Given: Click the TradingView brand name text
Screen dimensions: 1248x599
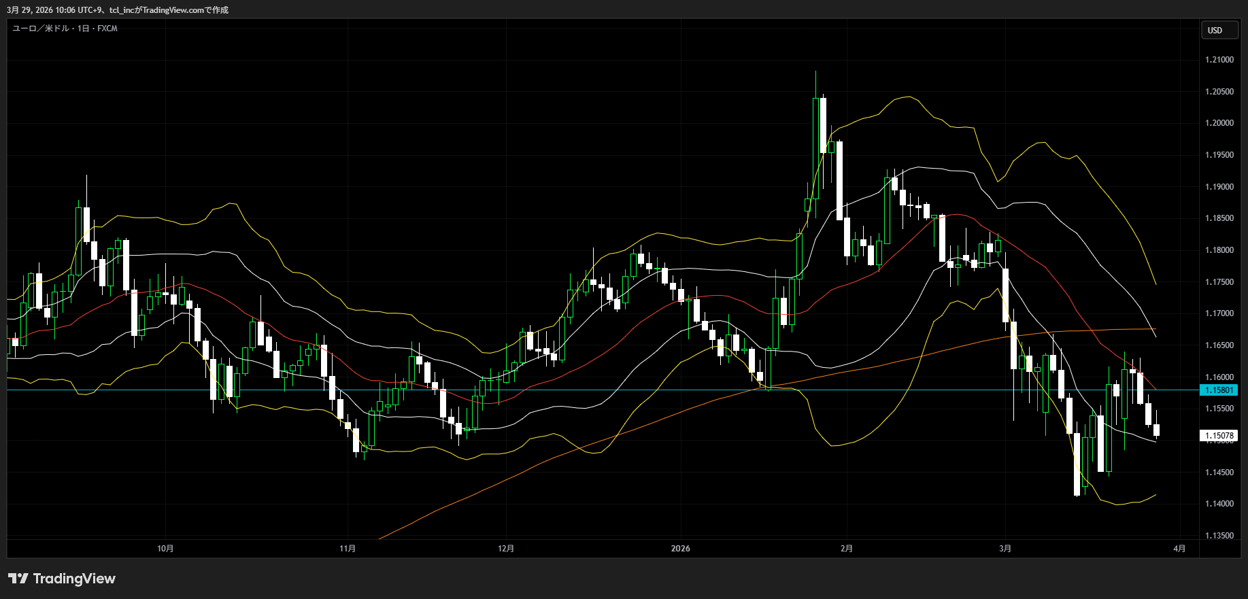Looking at the screenshot, I should (74, 579).
